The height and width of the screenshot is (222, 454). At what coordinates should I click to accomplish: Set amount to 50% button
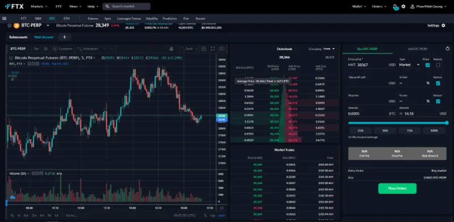click(x=385, y=131)
